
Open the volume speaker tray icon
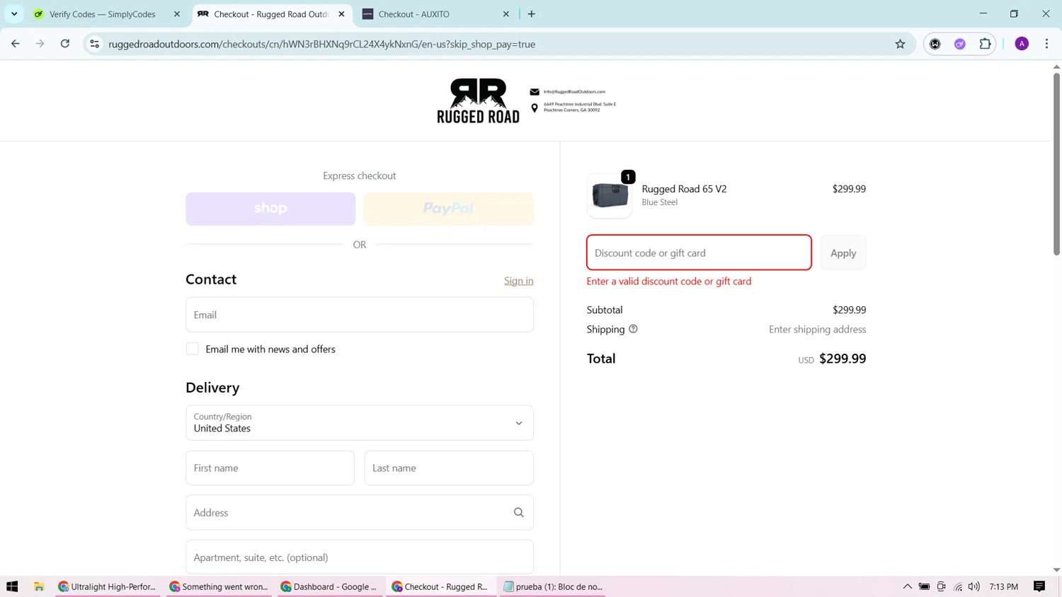click(x=974, y=586)
